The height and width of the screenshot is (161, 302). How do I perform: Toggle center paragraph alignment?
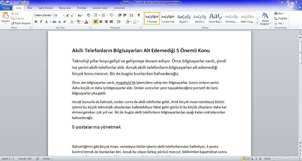point(101,21)
